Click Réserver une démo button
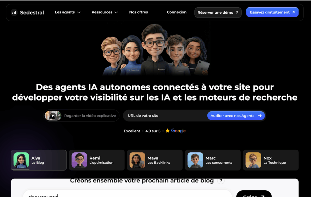 218,12
